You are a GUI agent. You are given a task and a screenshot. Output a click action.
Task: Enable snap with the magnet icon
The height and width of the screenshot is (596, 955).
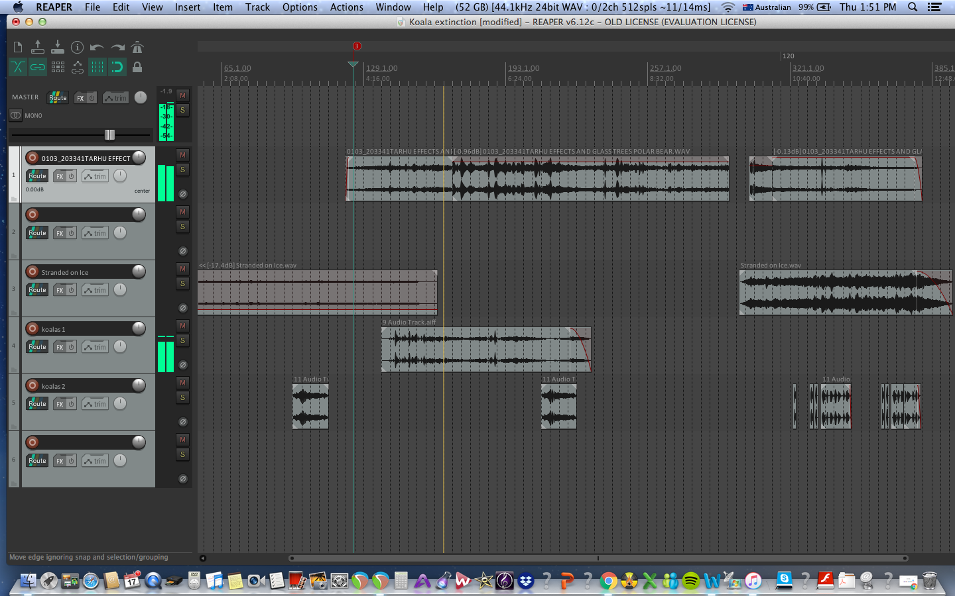pyautogui.click(x=117, y=67)
